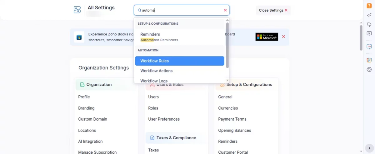Click the settings search field

[182, 10]
